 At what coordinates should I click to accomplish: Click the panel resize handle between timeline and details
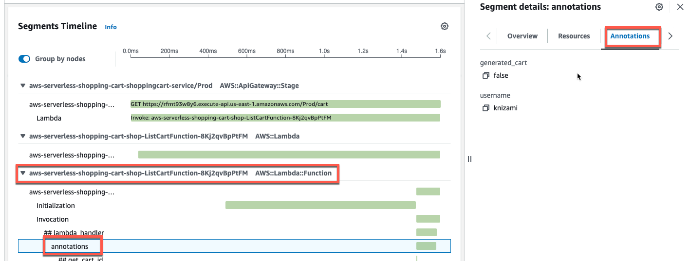click(x=469, y=159)
